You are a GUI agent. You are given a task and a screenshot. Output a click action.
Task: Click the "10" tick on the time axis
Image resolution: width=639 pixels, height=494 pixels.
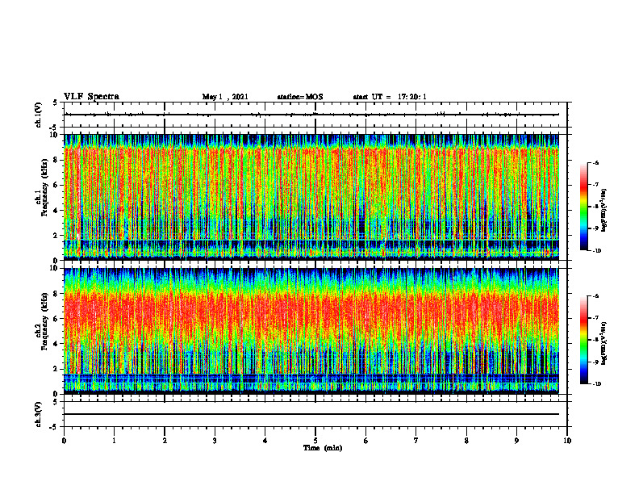coord(567,441)
